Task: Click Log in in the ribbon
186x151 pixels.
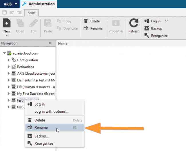Action: (153, 21)
